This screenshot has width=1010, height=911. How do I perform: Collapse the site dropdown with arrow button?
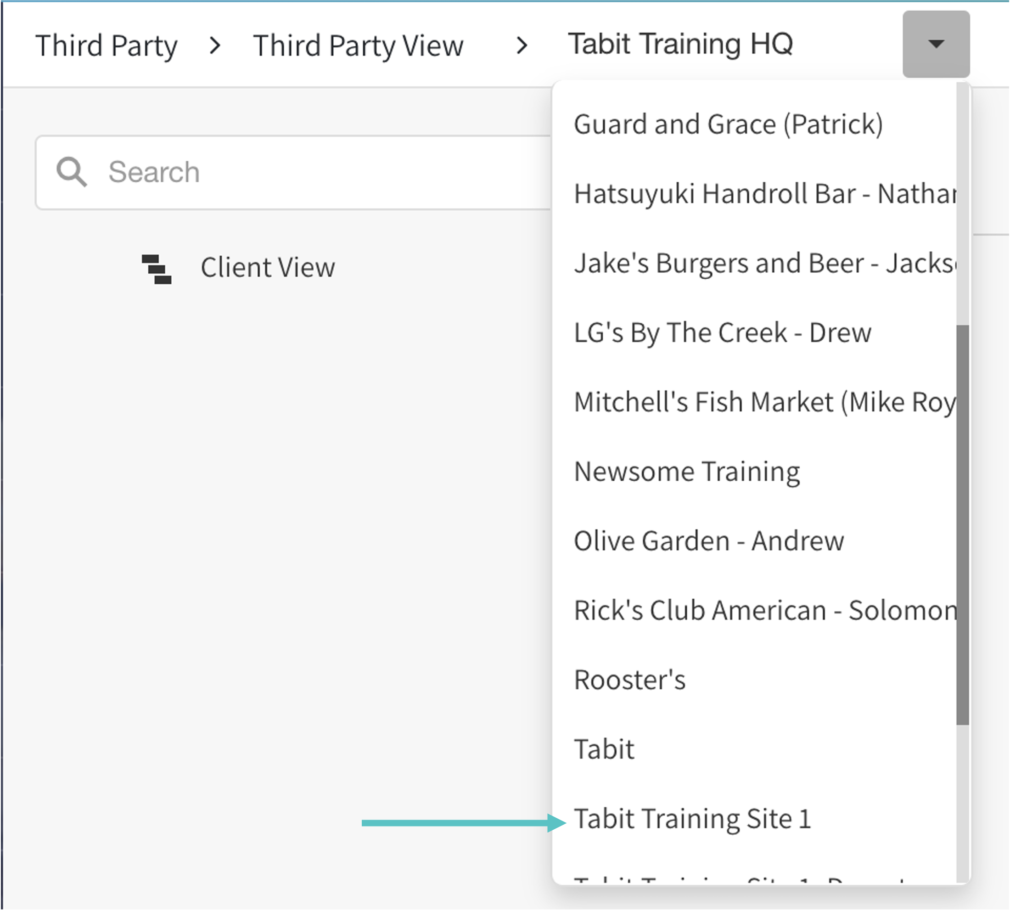coord(936,44)
